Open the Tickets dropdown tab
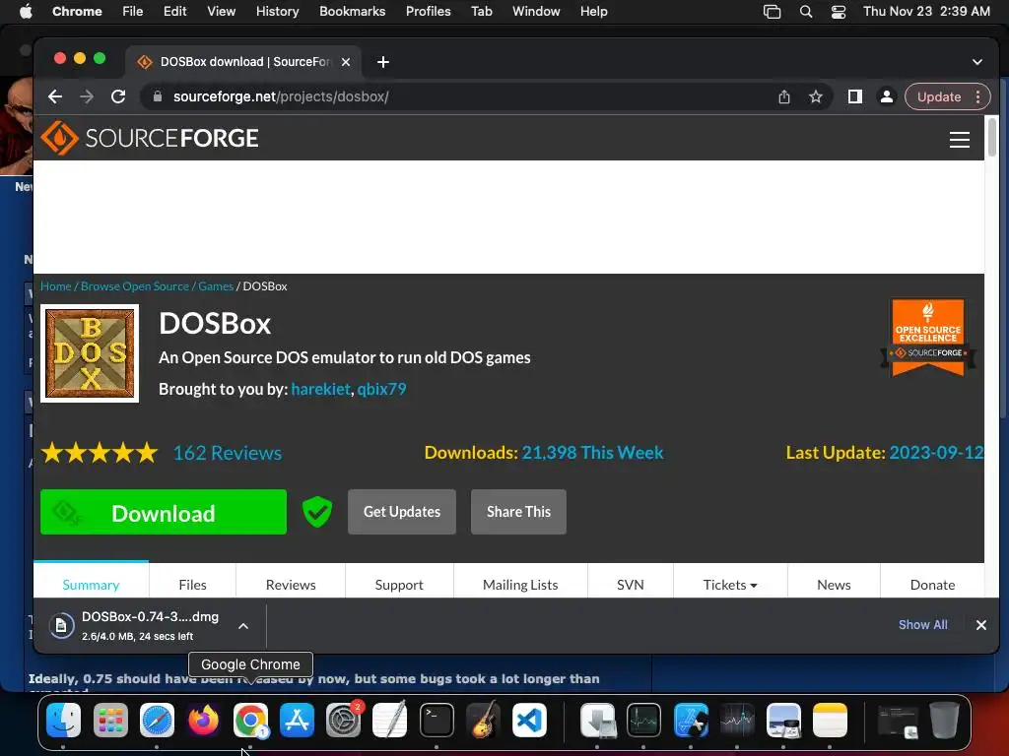The width and height of the screenshot is (1009, 756). pos(730,585)
